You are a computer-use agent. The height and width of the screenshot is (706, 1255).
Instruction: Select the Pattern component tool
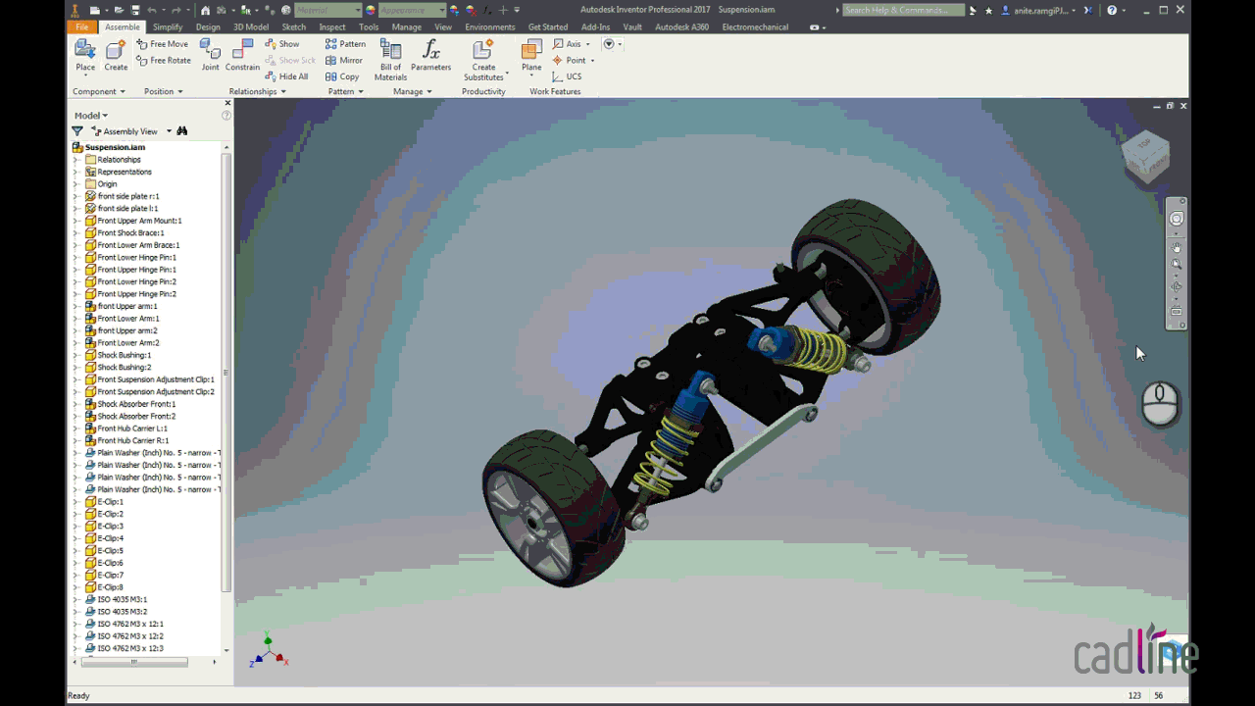345,44
